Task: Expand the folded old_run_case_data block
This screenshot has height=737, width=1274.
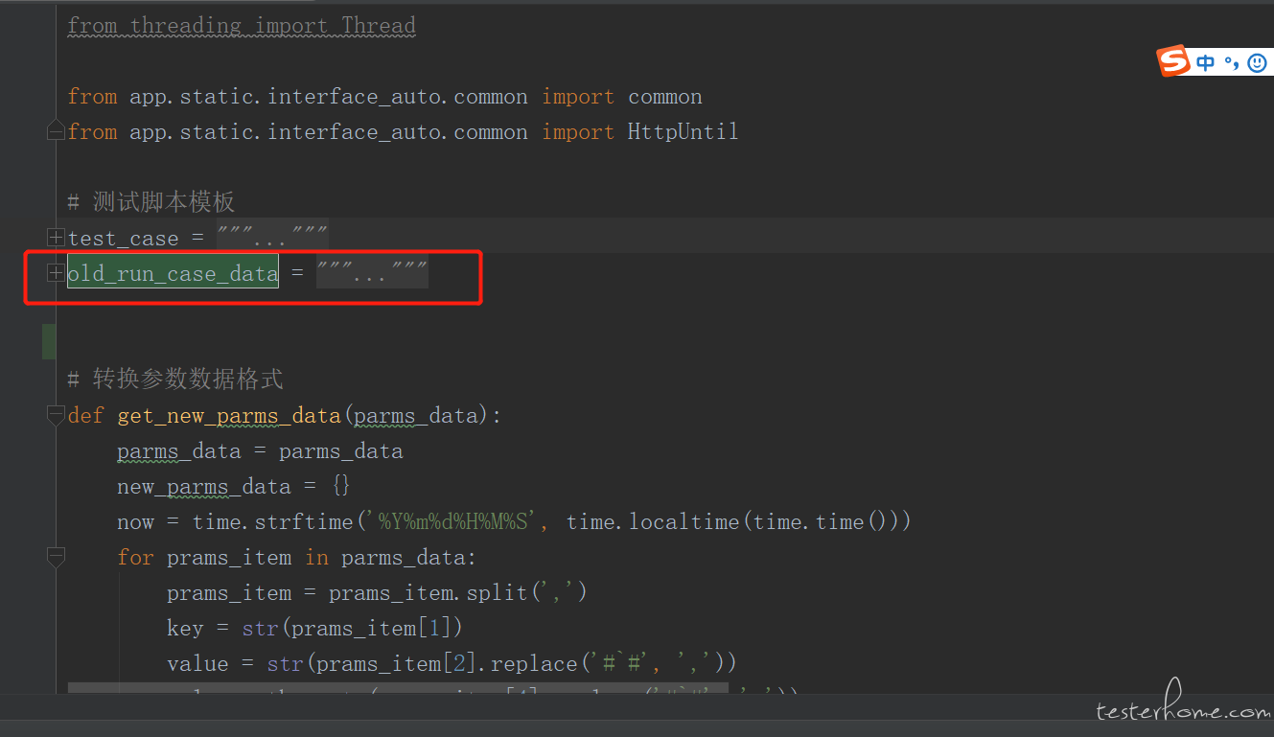Action: pos(56,273)
